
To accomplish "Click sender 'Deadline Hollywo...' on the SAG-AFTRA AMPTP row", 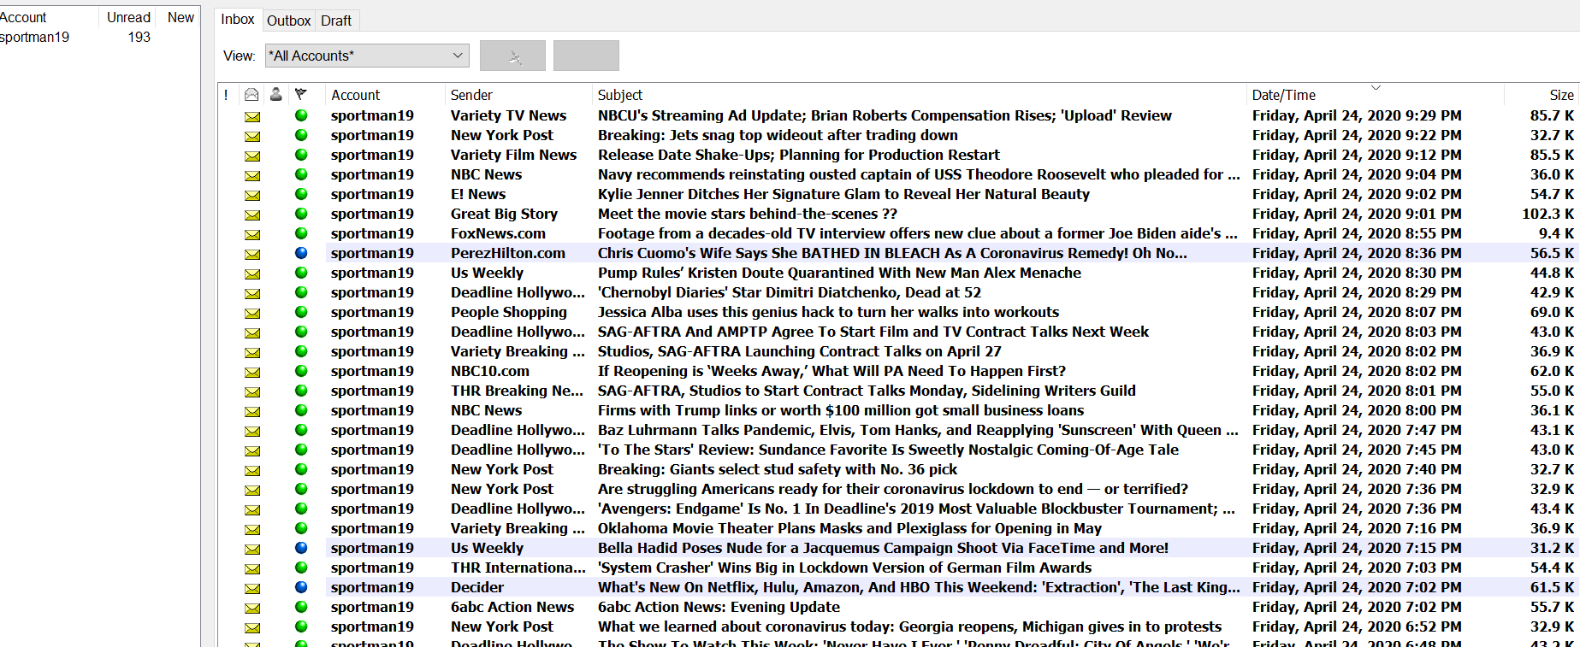I will (518, 332).
